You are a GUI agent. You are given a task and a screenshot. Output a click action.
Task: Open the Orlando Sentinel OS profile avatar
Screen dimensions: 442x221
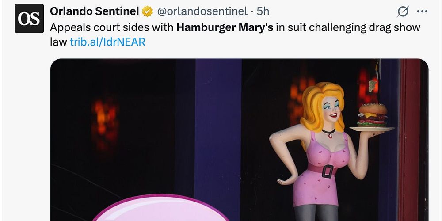[x=29, y=19]
